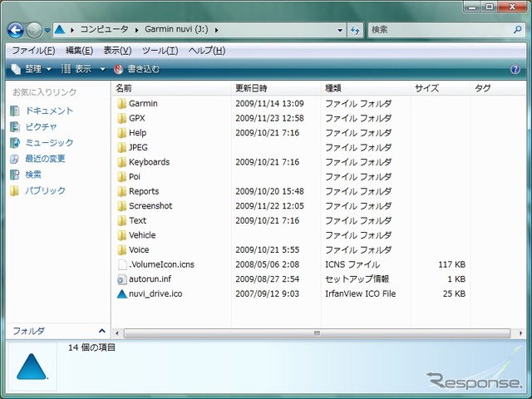Click the Garmin triangle icon in address bar
Viewport: 532px width, 399px height.
(x=60, y=30)
